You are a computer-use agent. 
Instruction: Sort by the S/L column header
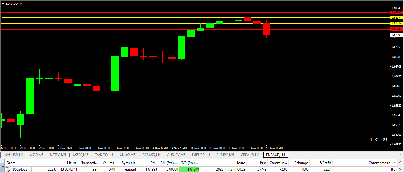169,163
